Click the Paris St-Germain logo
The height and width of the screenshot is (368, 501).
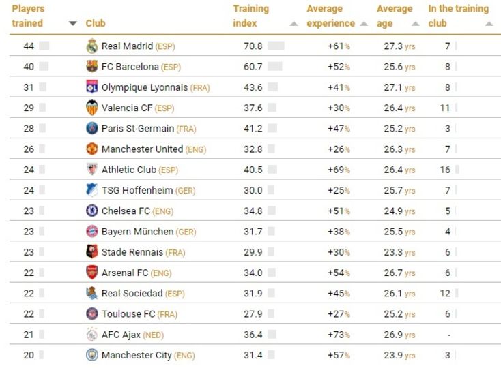tap(92, 128)
